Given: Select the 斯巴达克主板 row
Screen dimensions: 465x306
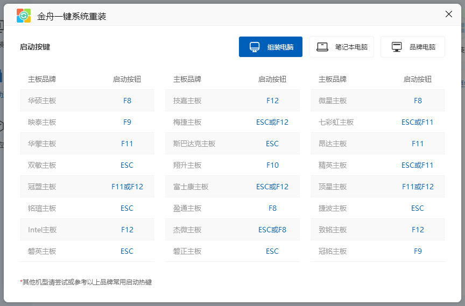Looking at the screenshot, I should tap(194, 144).
